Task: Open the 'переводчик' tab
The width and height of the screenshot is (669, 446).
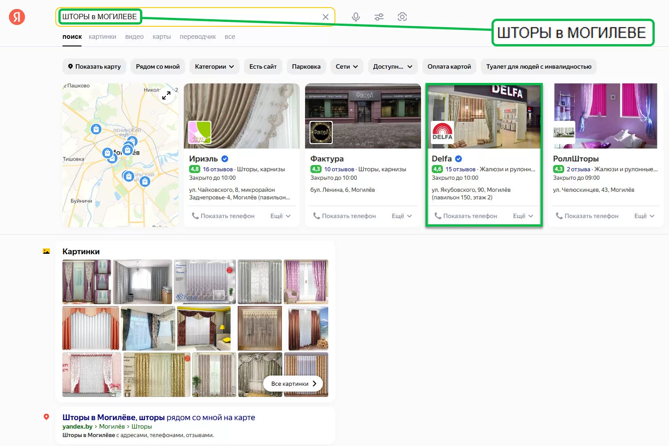Action: (198, 37)
